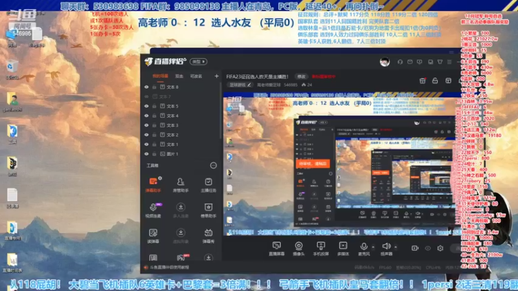This screenshot has width=518, height=291.
Task: Open the 房管助手 tool
Action: coord(181,185)
